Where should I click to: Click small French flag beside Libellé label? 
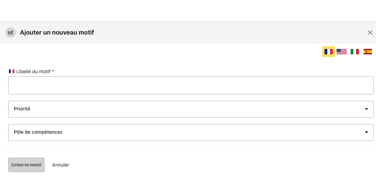click(12, 71)
